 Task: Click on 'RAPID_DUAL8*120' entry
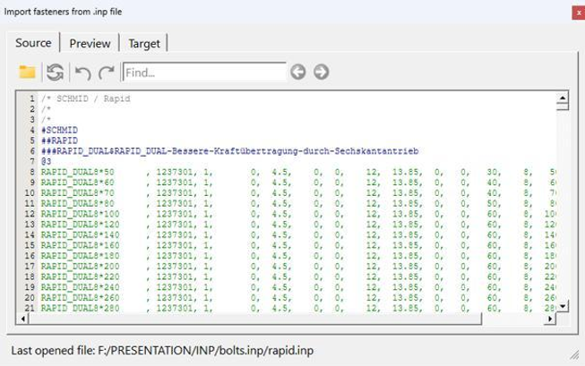tap(81, 225)
